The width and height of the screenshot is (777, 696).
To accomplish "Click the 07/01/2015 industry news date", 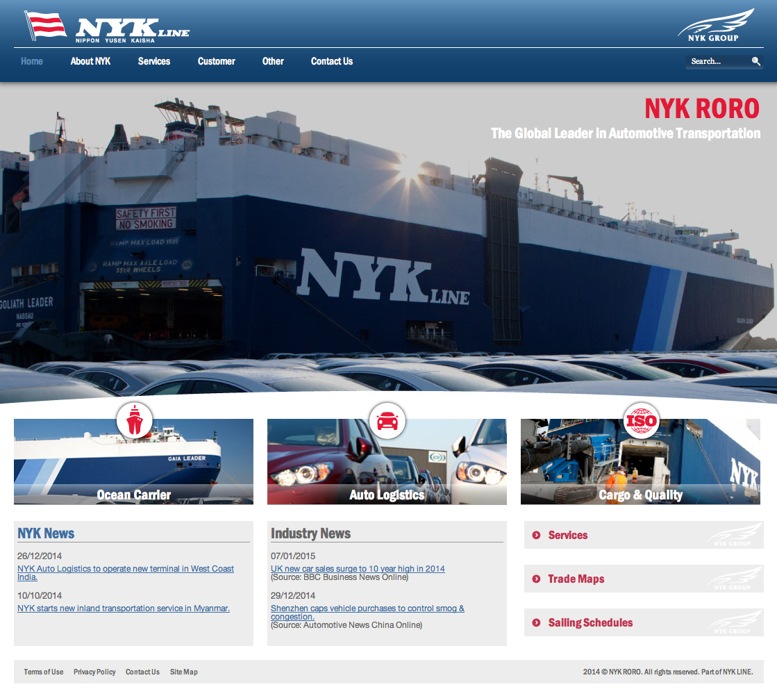I will (x=293, y=556).
